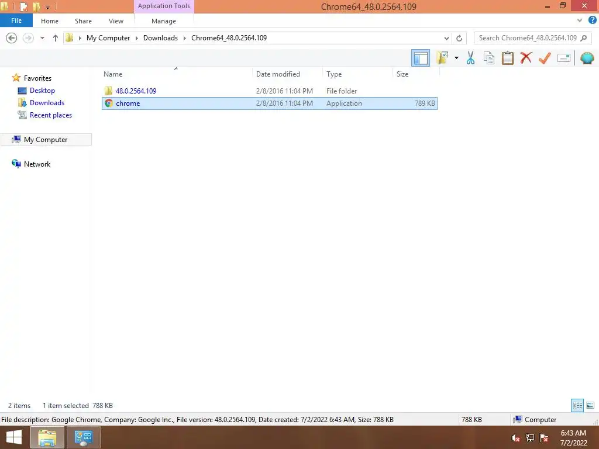This screenshot has width=599, height=449.
Task: Go back with the Back arrow
Action: point(12,38)
